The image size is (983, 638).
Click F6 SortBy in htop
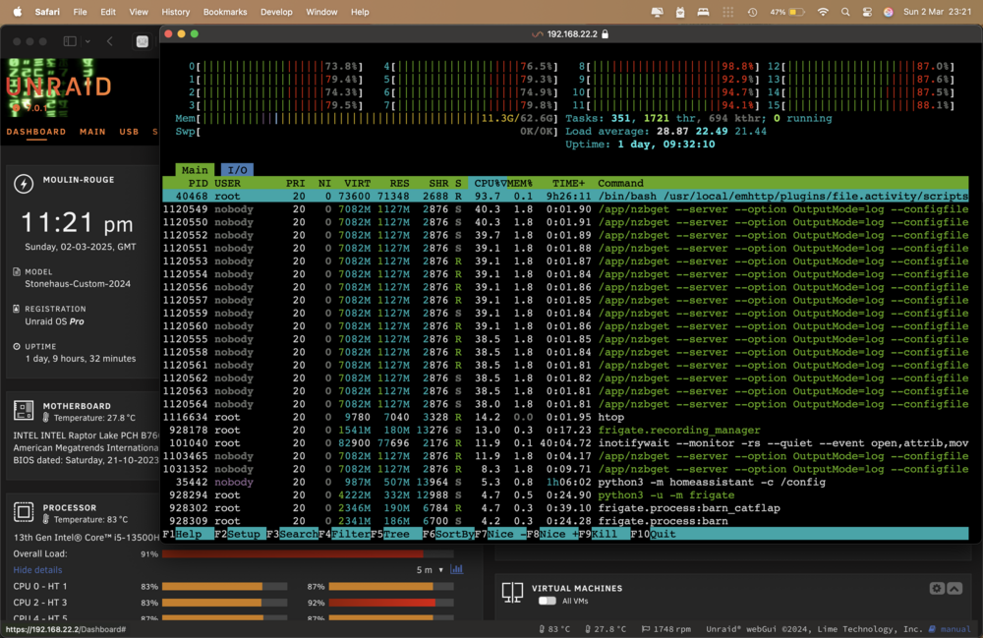click(448, 534)
